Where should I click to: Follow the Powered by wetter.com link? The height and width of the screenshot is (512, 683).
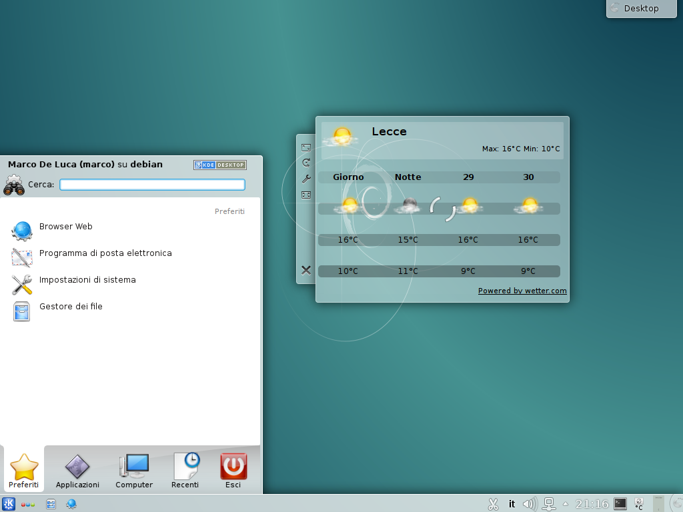(x=522, y=291)
